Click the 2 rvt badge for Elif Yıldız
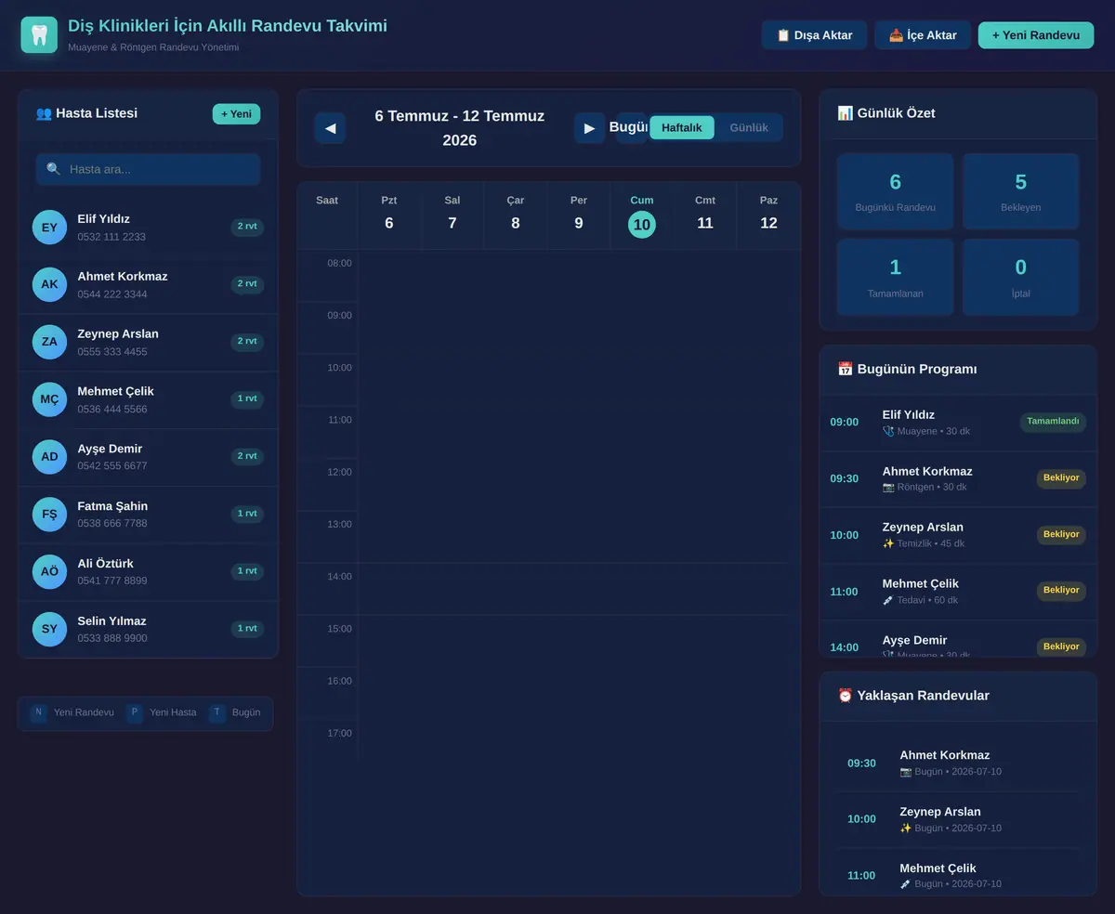 click(247, 227)
